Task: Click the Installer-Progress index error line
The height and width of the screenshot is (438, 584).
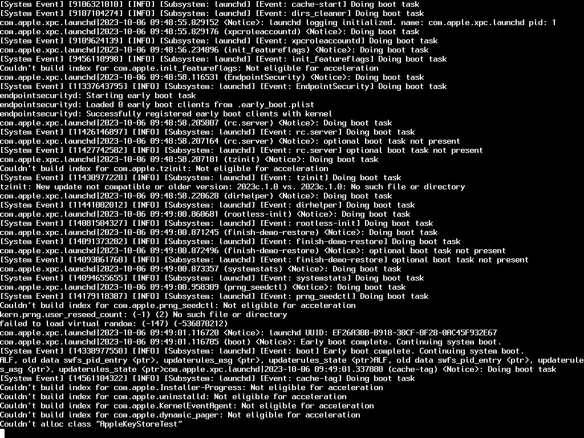Action: [x=192, y=388]
